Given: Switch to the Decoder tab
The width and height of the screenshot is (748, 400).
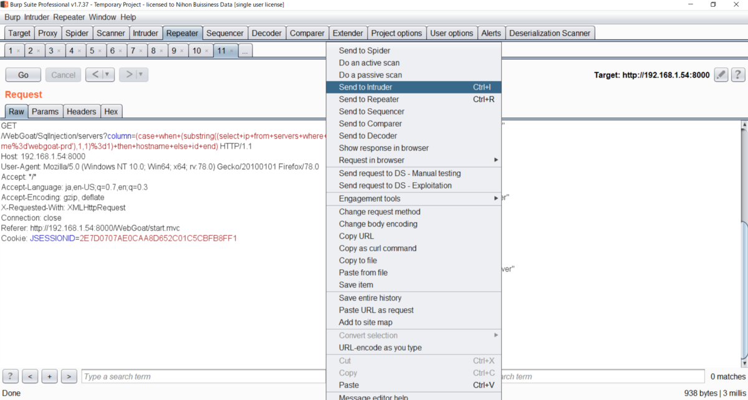Looking at the screenshot, I should coord(267,33).
